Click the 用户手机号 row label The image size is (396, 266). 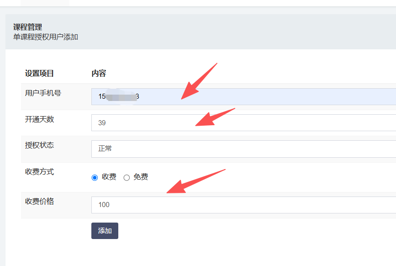point(43,93)
